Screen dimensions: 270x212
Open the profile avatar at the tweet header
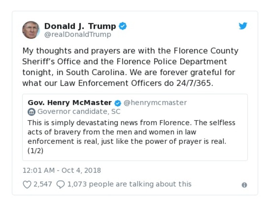[31, 30]
